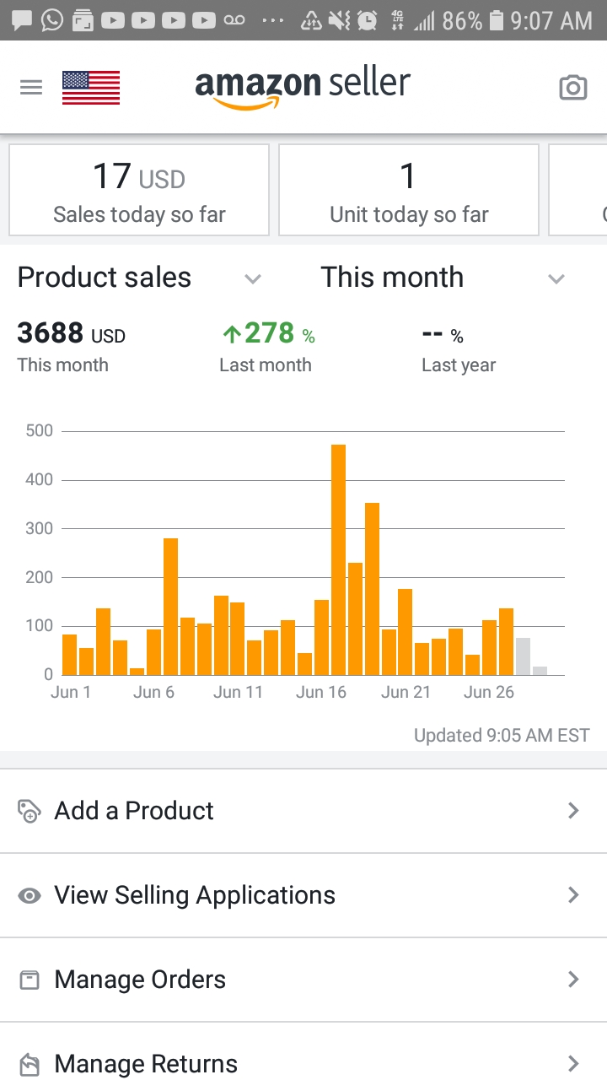Tap the amazon seller logo
607x1080 pixels.
point(303,87)
